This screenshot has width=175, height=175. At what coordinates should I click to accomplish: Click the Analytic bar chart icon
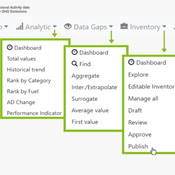coord(20,26)
